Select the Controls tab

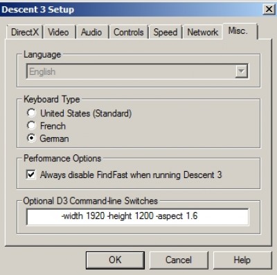(x=129, y=32)
